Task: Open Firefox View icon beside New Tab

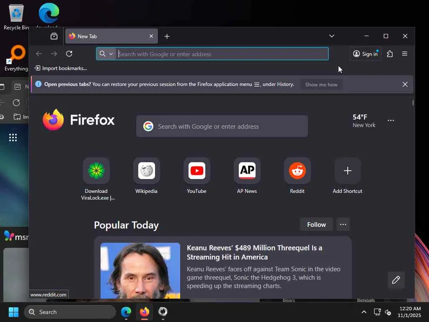Action: tap(54, 36)
